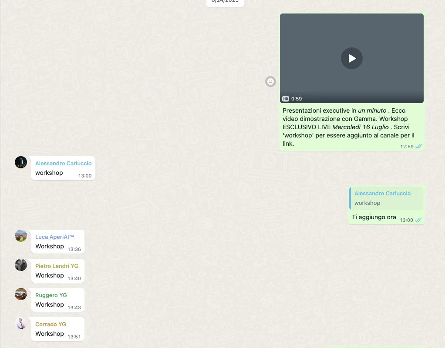Play the 0:59 video message

click(352, 58)
